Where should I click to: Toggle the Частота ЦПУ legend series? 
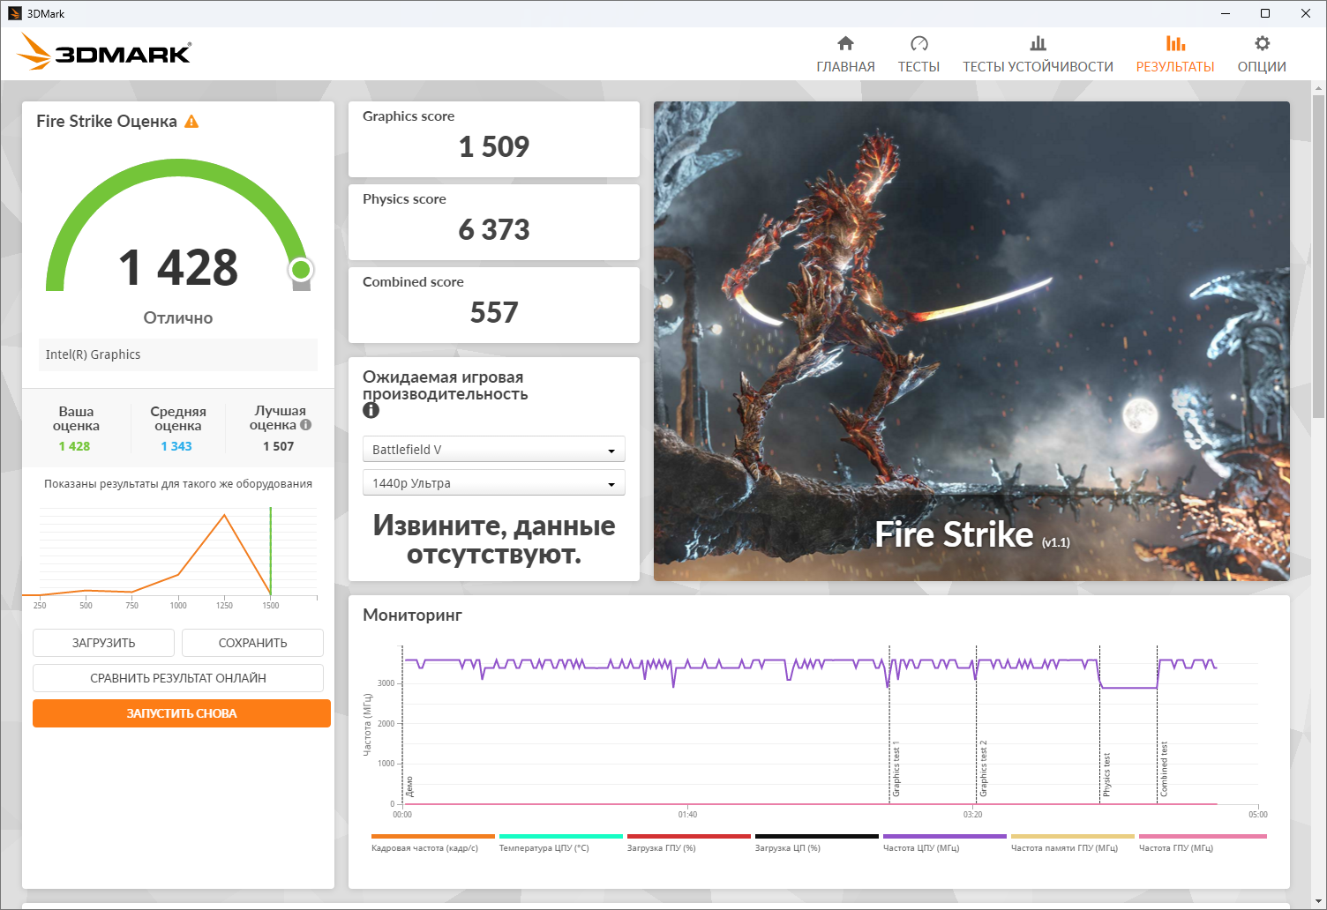tap(921, 847)
